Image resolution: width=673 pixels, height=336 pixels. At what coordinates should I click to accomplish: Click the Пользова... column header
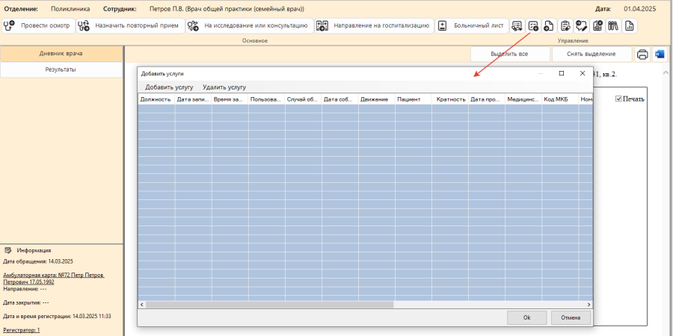pos(266,99)
